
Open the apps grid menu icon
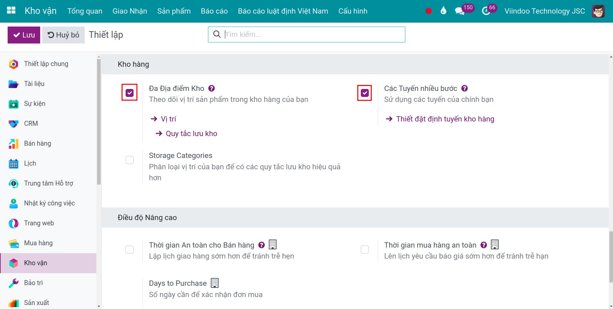tap(11, 11)
